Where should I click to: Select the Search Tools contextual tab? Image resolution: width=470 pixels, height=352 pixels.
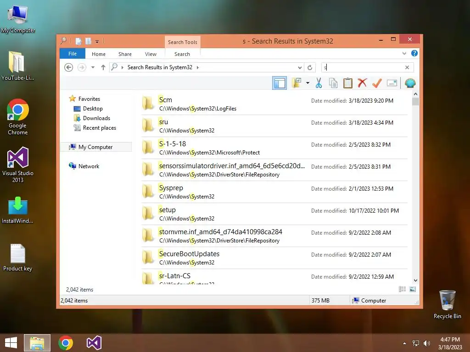pos(183,42)
